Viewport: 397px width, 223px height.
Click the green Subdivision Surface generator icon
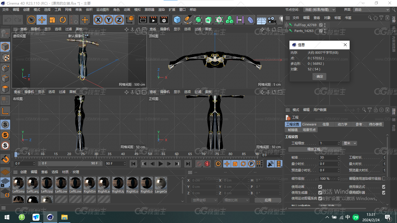pos(198,20)
